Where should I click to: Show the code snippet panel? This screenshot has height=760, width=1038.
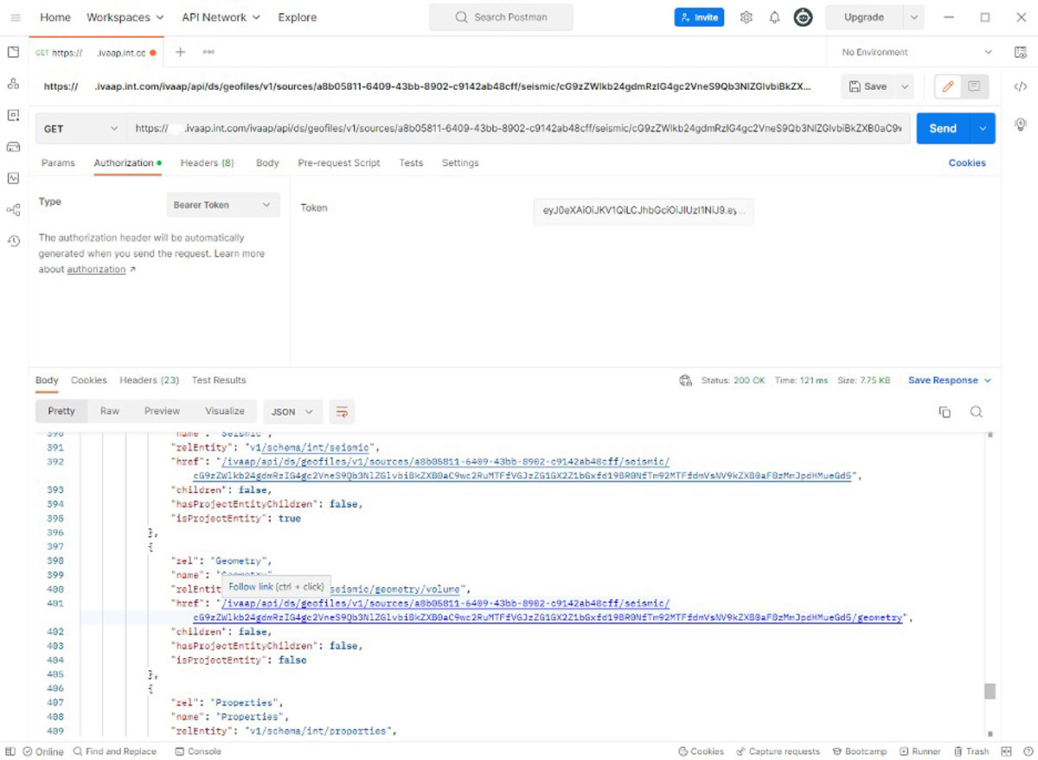[x=1021, y=86]
